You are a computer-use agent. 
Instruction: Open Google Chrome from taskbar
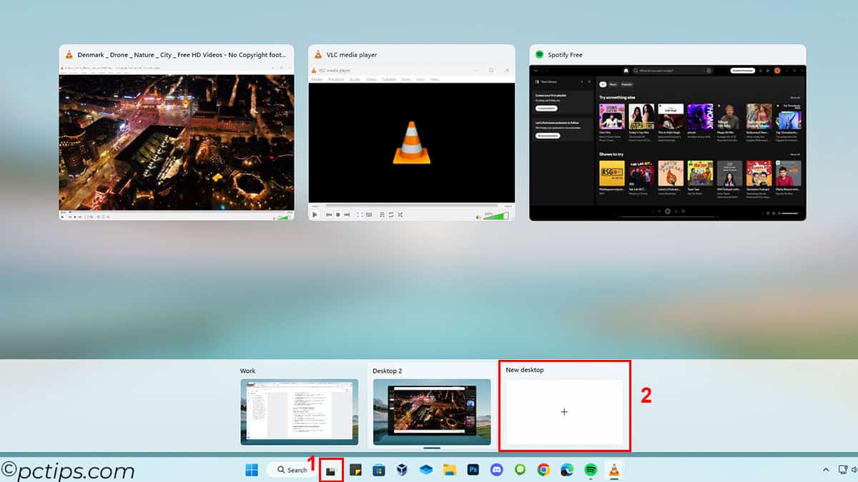click(543, 470)
